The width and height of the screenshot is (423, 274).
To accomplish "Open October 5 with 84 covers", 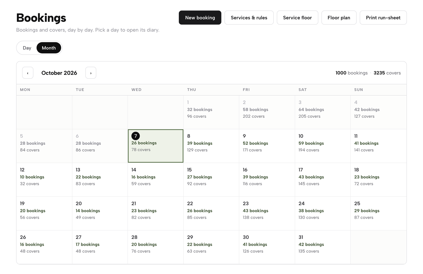I will (x=44, y=146).
